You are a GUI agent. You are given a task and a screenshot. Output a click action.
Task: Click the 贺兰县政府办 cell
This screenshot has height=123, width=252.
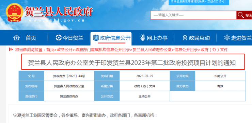(69, 96)
